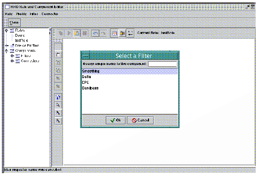Click the Current Role: testRole label
This screenshot has width=258, height=176.
click(x=156, y=33)
